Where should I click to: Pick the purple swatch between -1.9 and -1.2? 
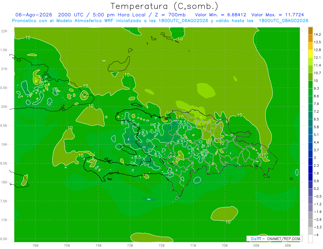pos(310,208)
